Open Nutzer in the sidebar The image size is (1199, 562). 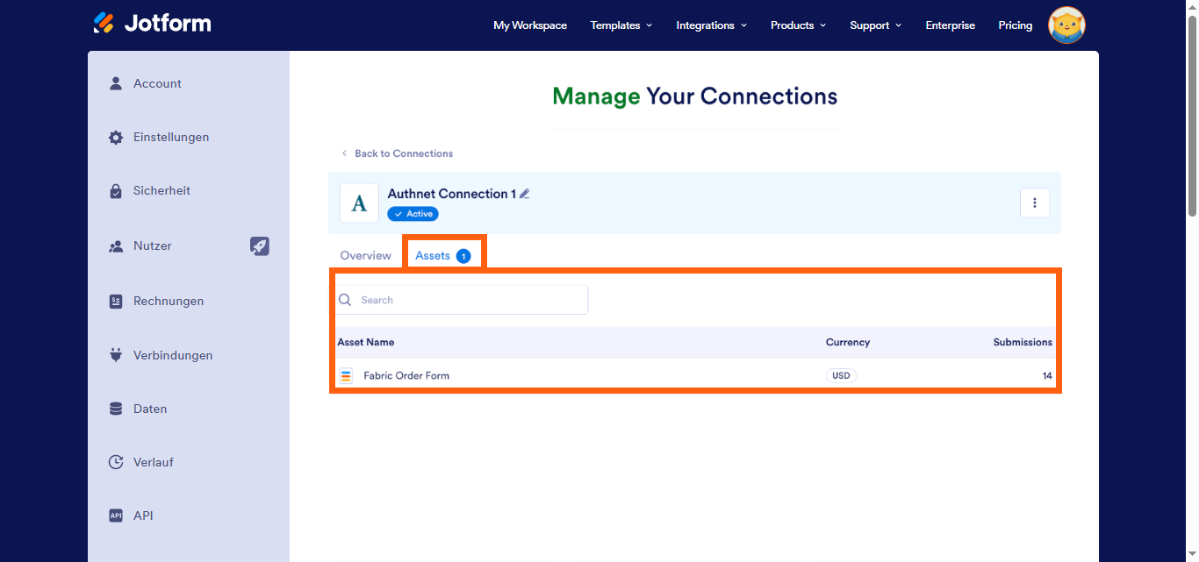[153, 245]
